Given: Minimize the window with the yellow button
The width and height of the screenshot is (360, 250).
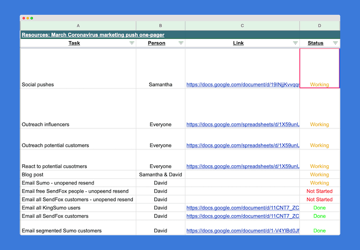Looking at the screenshot, I should pyautogui.click(x=27, y=18).
